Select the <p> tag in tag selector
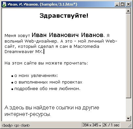The width and height of the screenshot is (133, 129). 17,125
